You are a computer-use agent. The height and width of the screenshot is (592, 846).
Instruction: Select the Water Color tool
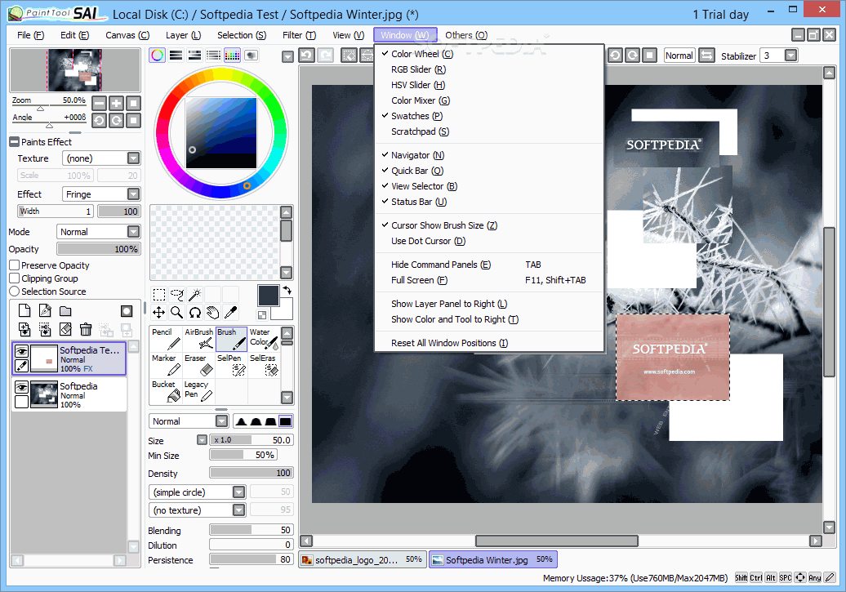point(264,339)
